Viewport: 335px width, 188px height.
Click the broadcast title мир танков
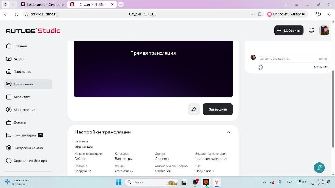[83, 146]
